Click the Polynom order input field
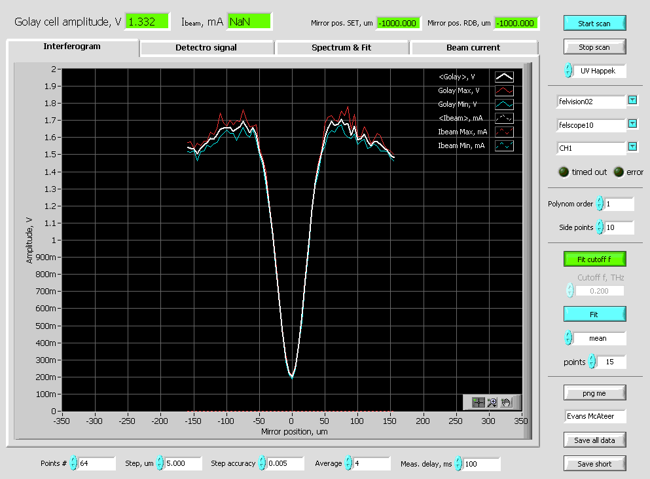 click(619, 204)
